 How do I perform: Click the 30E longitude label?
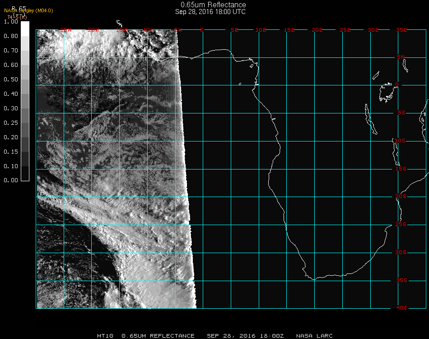click(x=373, y=30)
